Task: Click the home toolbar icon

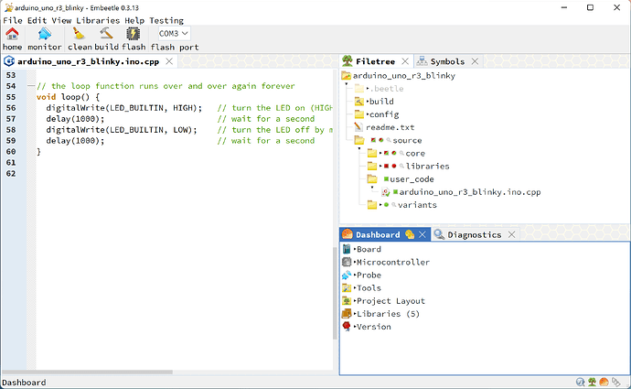Action: pyautogui.click(x=12, y=34)
